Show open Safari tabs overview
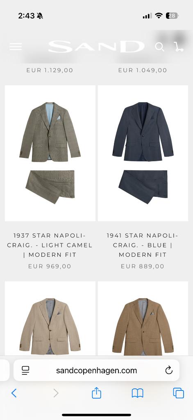 (x=179, y=393)
